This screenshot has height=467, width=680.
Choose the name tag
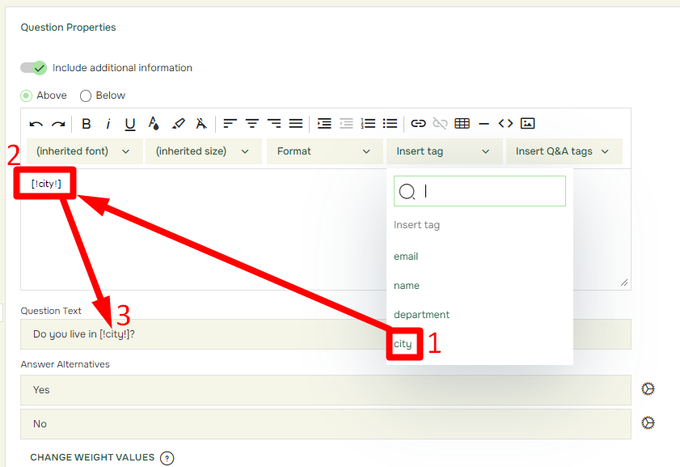pyautogui.click(x=407, y=286)
